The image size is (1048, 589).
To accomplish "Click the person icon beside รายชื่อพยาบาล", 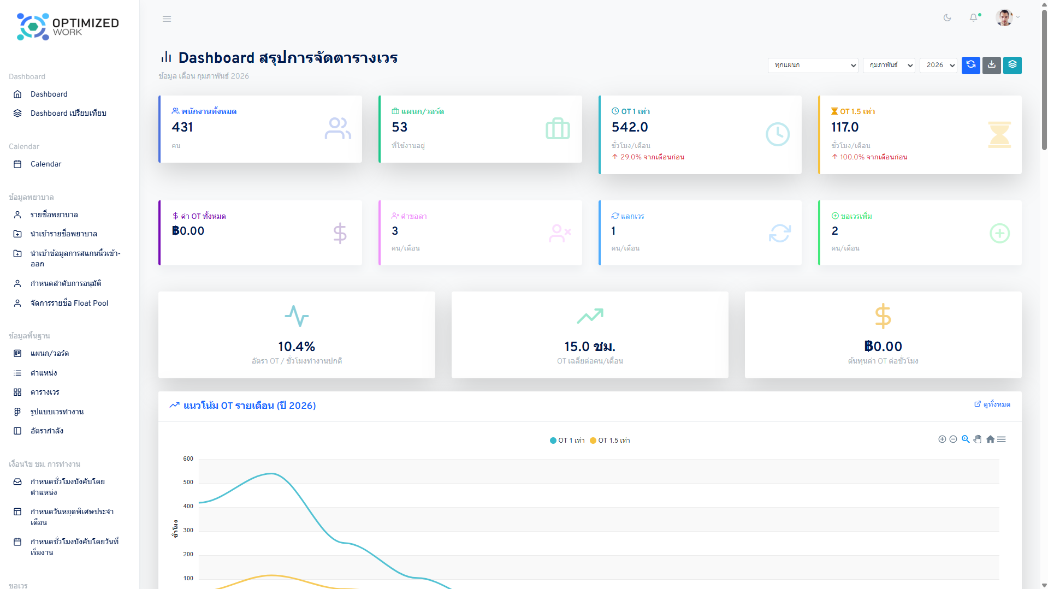I will (x=17, y=215).
